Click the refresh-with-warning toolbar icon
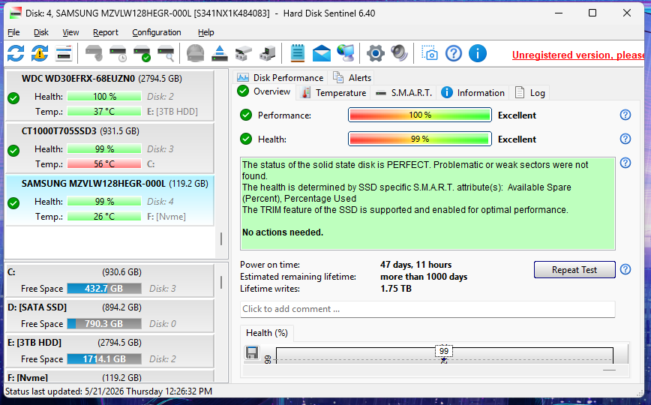Image resolution: width=651 pixels, height=405 pixels. [40, 53]
